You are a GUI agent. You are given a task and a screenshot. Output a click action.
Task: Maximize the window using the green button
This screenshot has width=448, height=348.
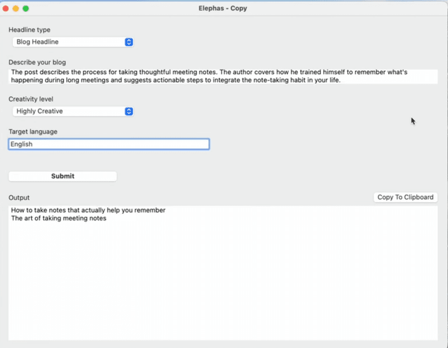pos(26,8)
